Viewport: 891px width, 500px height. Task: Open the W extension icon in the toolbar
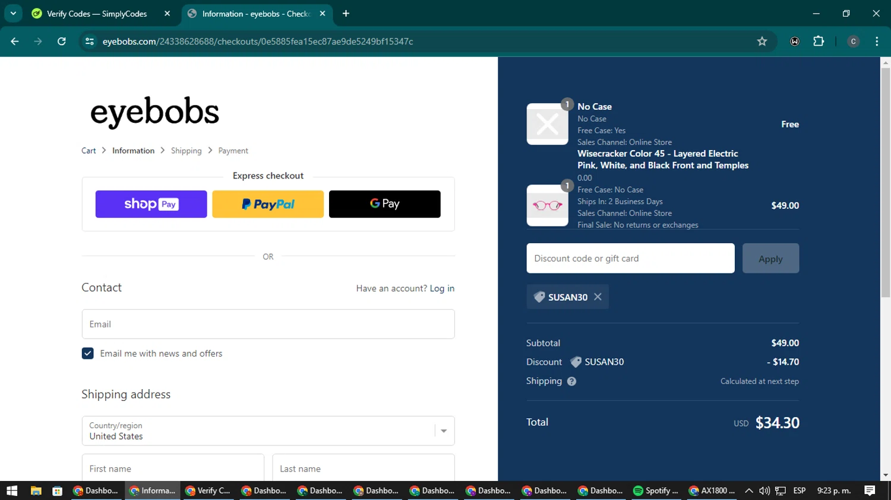click(x=795, y=42)
